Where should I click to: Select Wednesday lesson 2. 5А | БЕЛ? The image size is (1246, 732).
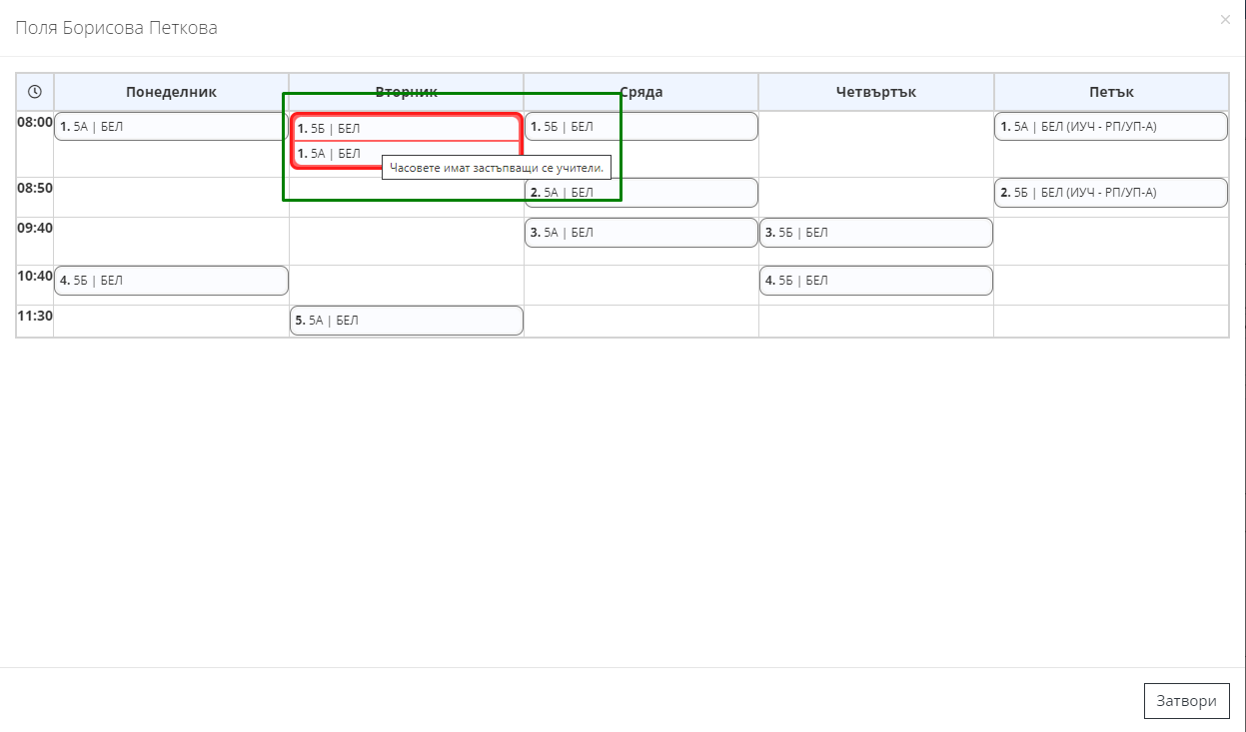click(640, 193)
